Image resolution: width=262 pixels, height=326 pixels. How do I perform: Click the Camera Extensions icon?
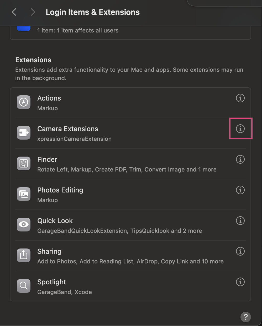(24, 133)
